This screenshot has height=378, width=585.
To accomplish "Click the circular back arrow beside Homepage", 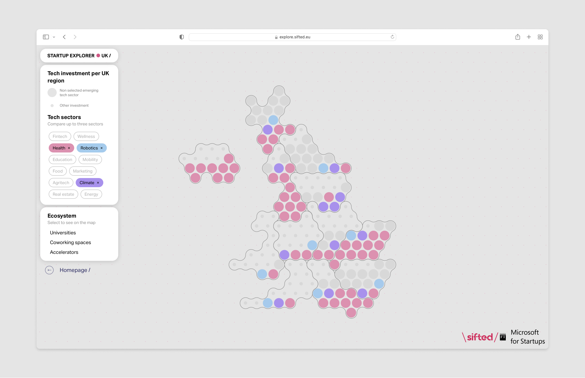I will pos(49,270).
